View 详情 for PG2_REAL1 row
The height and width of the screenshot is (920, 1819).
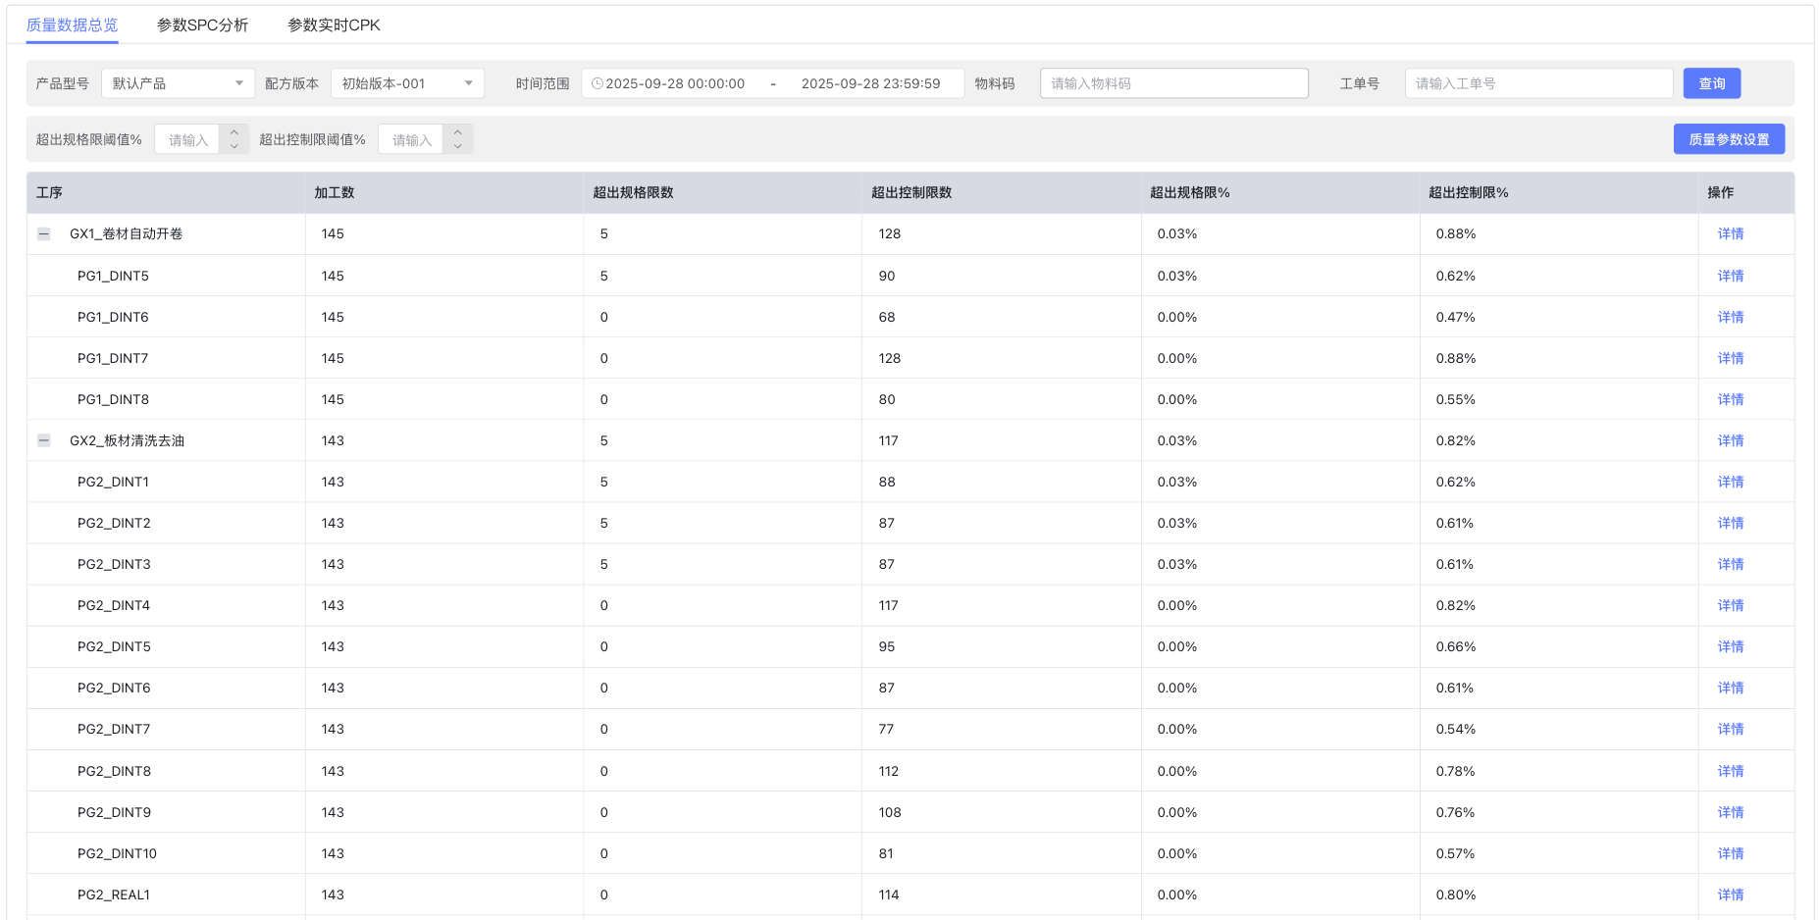[1730, 894]
